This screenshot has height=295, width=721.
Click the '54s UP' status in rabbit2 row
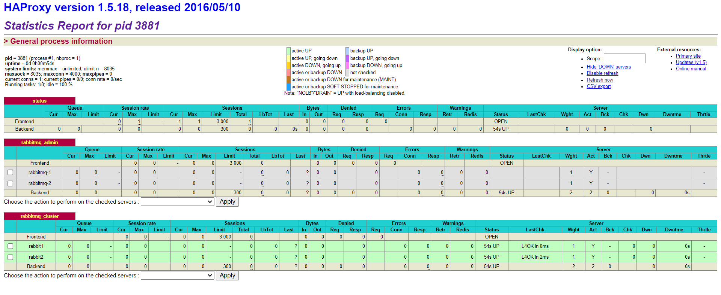[492, 257]
